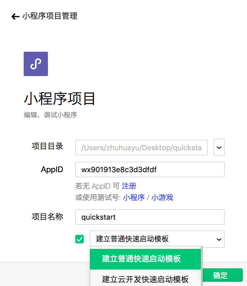Choose option 建立云开发快速启动模板
The width and height of the screenshot is (247, 286).
pos(145,279)
